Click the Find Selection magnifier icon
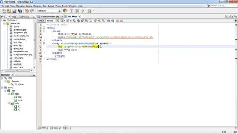Image resolution: width=238 pixels, height=134 pixels. point(74,21)
